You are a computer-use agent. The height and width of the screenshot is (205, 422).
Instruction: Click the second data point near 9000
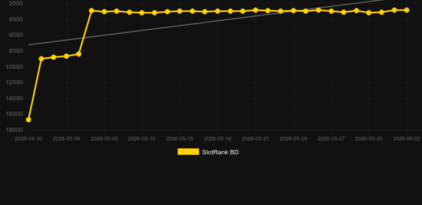click(x=41, y=59)
